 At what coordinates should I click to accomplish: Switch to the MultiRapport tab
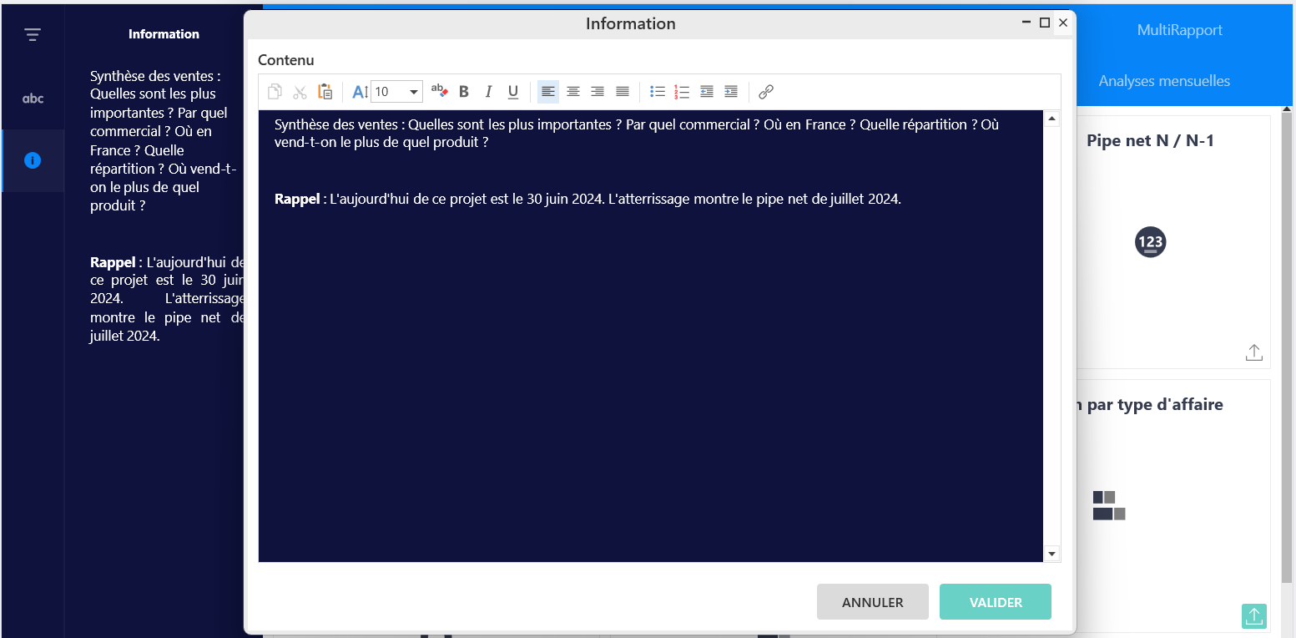[1179, 30]
